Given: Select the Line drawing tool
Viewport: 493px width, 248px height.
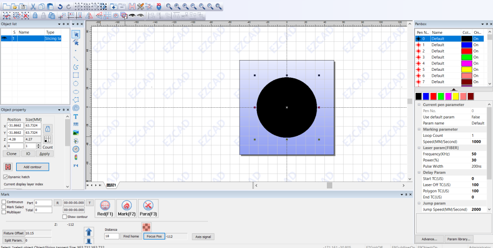Looking at the screenshot, I should 76,59.
